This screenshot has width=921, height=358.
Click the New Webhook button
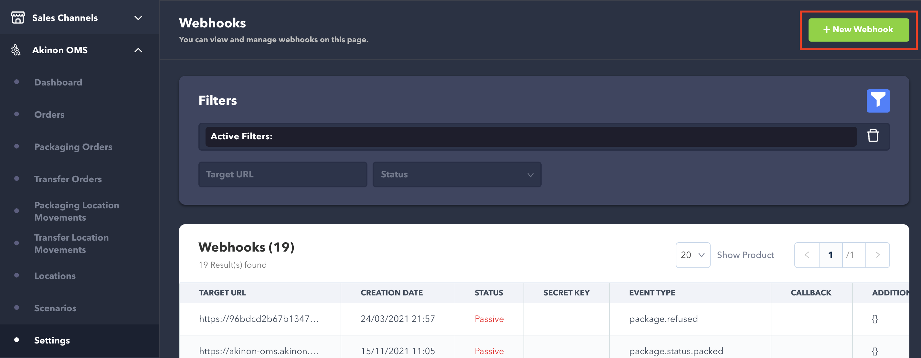pos(858,30)
